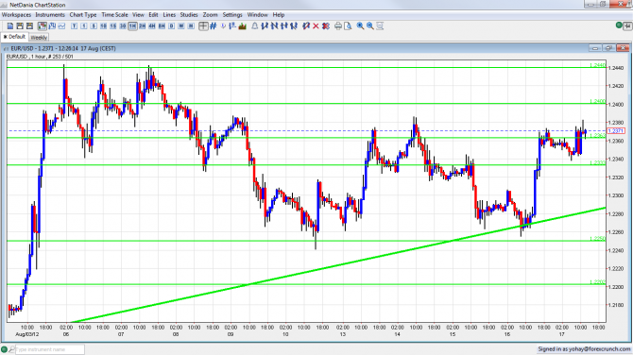Select the 1H time scale button
The width and height of the screenshot is (633, 355).
[x=132, y=25]
